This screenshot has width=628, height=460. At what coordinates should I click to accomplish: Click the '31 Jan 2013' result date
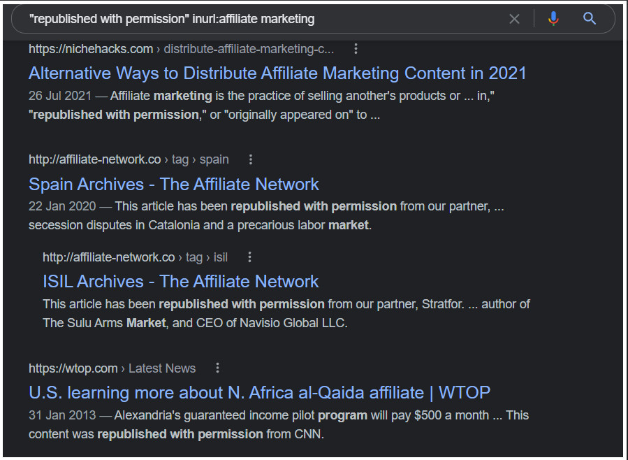tap(62, 415)
